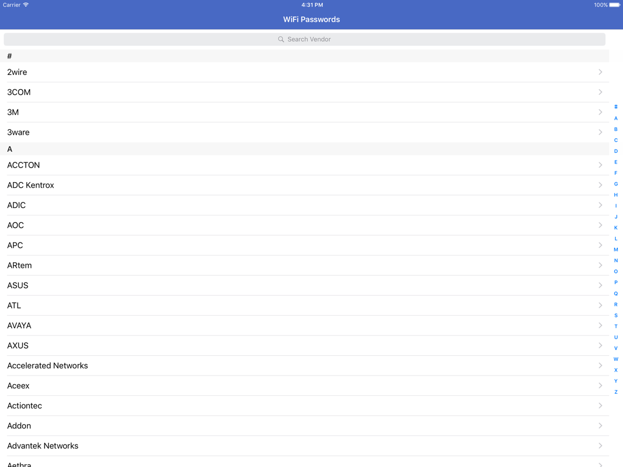The image size is (623, 467).
Task: Jump to letter W in index bar
Action: point(616,359)
